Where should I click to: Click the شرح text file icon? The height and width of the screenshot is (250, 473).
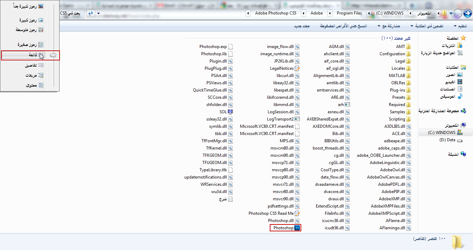click(x=230, y=199)
